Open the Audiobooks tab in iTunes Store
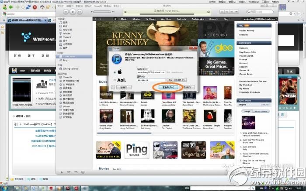The height and width of the screenshot is (191, 306). point(198,19)
